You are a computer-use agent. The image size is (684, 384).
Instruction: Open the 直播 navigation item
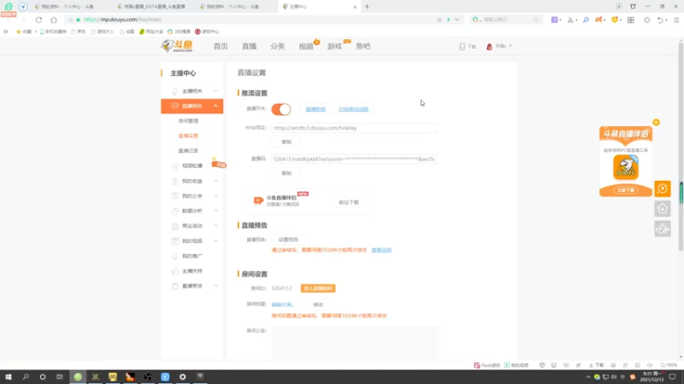(249, 46)
